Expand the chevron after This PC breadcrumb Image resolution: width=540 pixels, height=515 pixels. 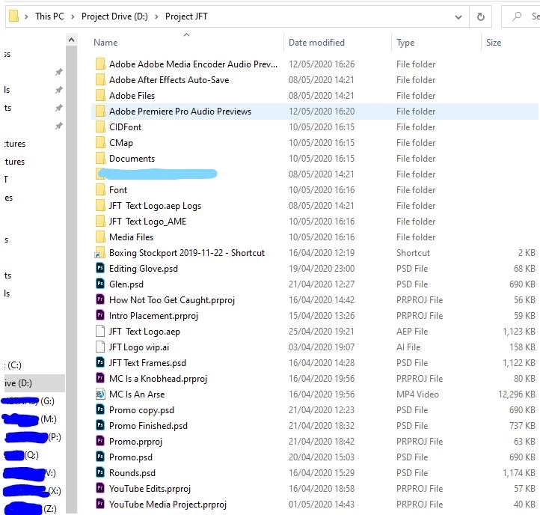[x=73, y=16]
